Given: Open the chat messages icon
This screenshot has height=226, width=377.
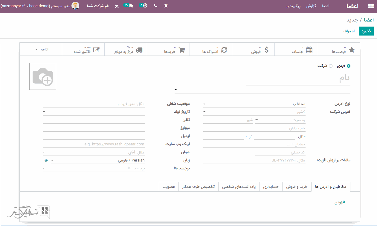Looking at the screenshot, I should [129, 6].
